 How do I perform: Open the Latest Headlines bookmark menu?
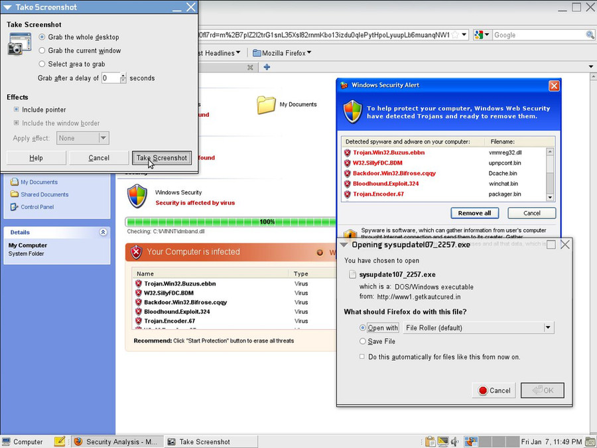pos(219,53)
